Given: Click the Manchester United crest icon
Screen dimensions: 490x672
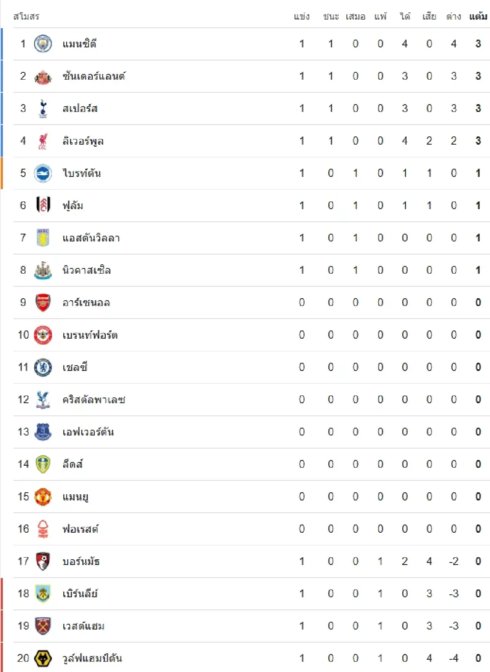Looking at the screenshot, I should coord(43,497).
